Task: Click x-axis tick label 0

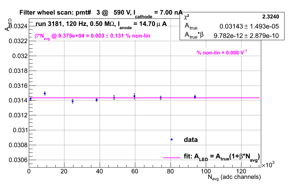Action: coord(29,171)
